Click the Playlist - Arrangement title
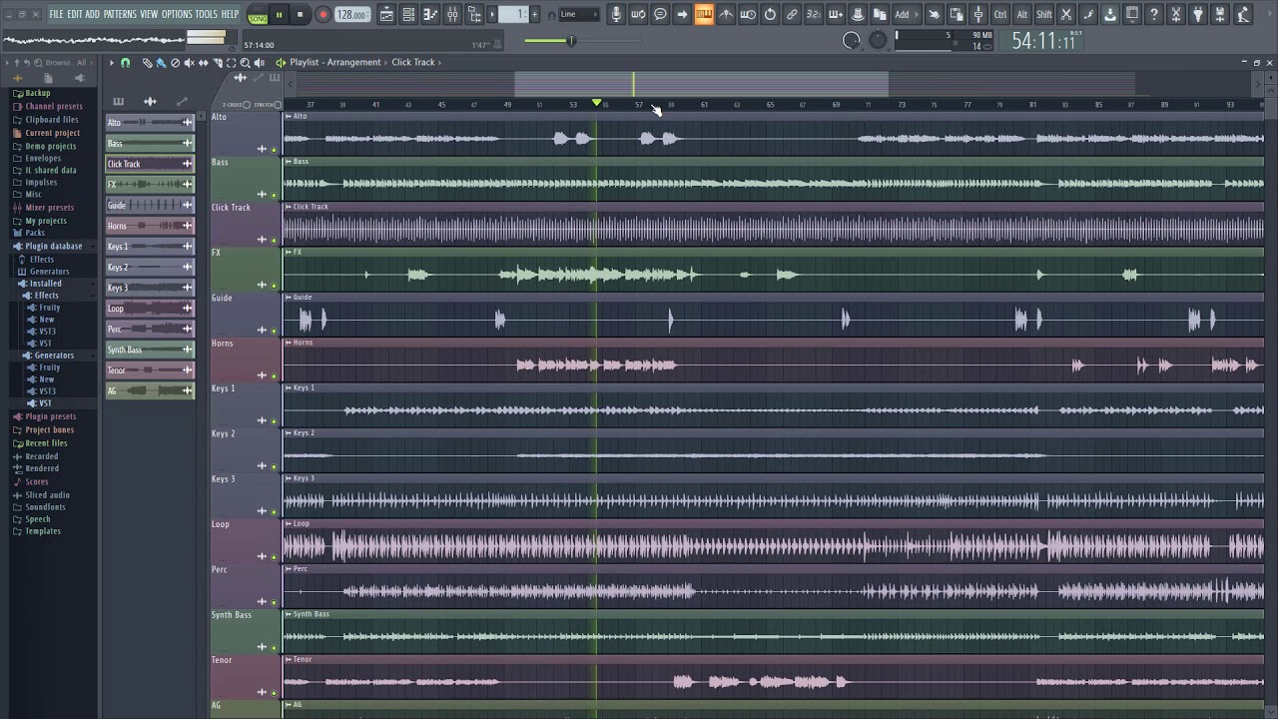This screenshot has width=1278, height=719. pyautogui.click(x=335, y=63)
